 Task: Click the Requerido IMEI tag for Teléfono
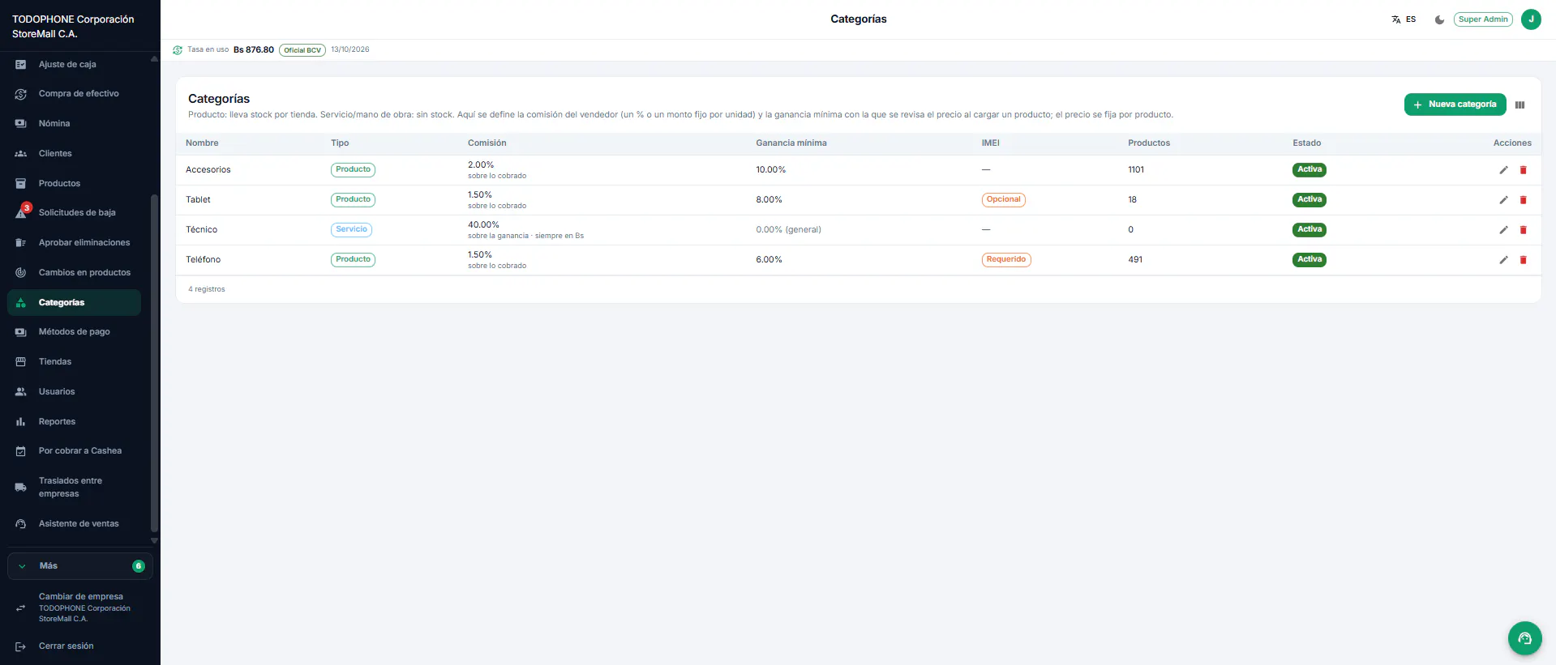pyautogui.click(x=1006, y=260)
